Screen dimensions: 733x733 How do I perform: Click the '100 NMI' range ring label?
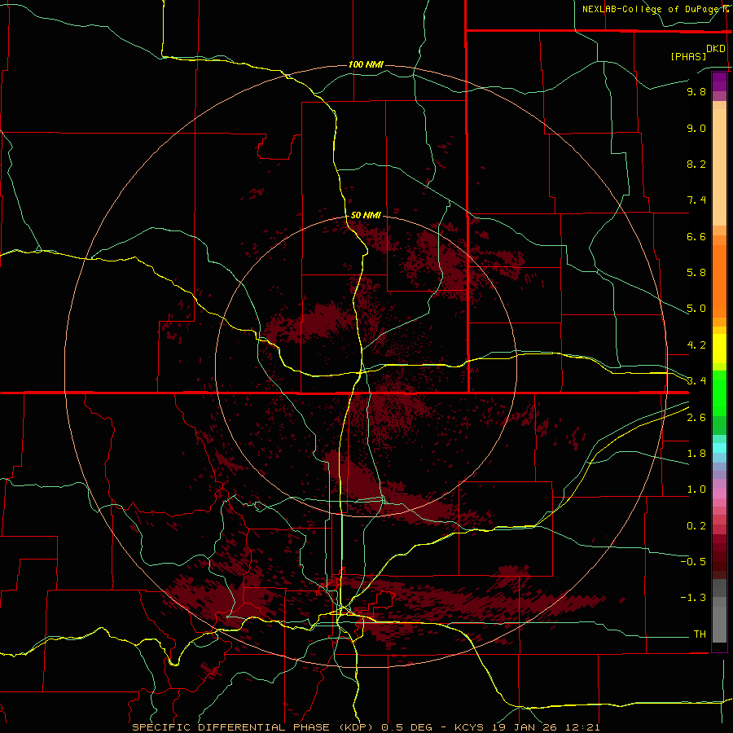click(366, 64)
